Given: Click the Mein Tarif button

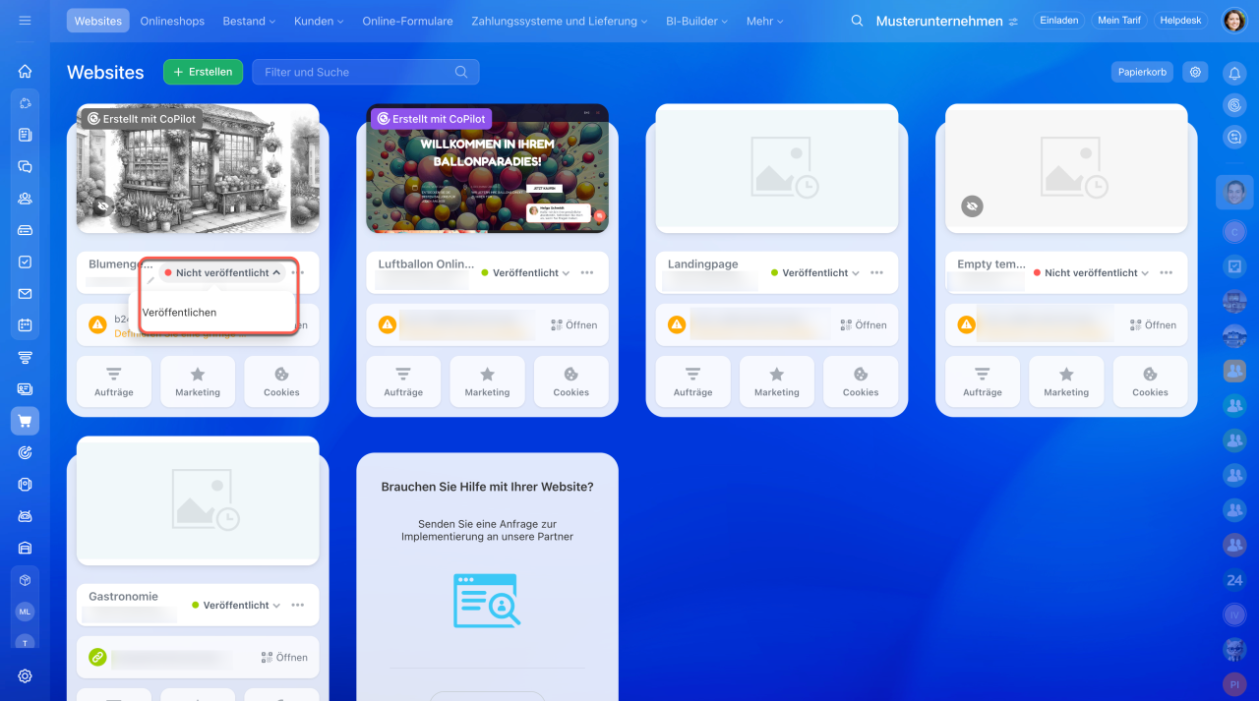Looking at the screenshot, I should click(1119, 21).
